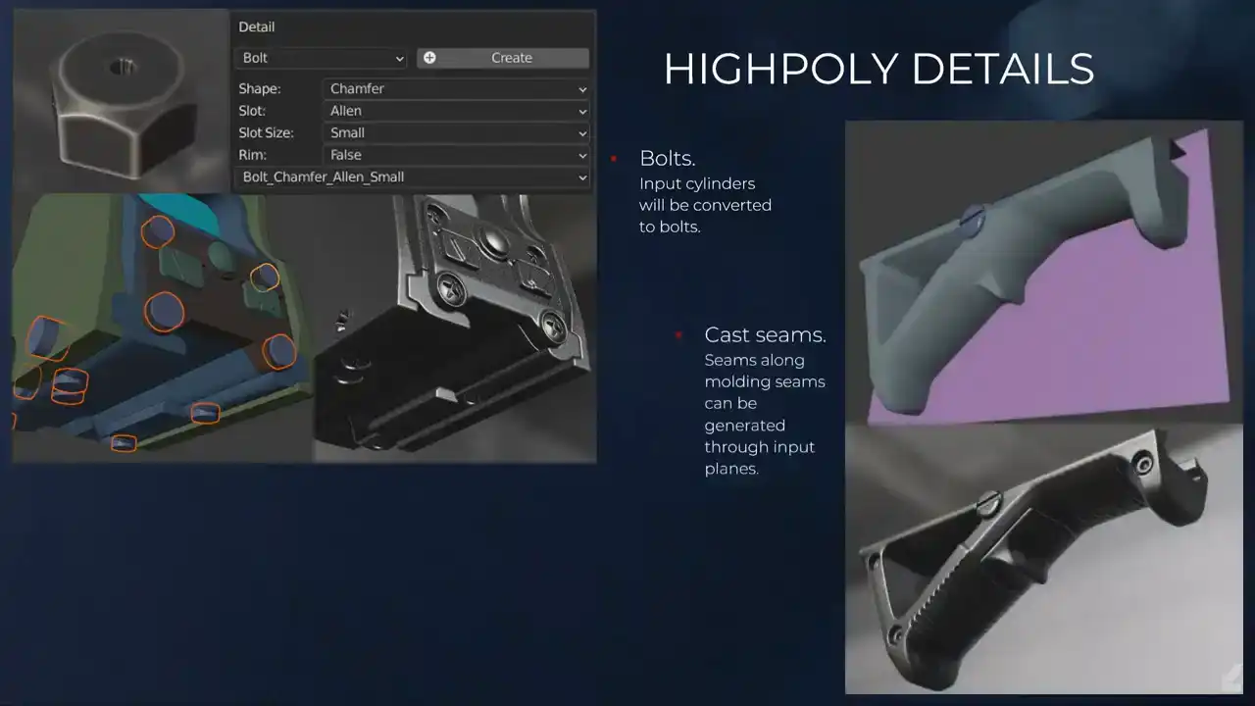
Task: Click the Cast seams heading text
Action: [765, 335]
